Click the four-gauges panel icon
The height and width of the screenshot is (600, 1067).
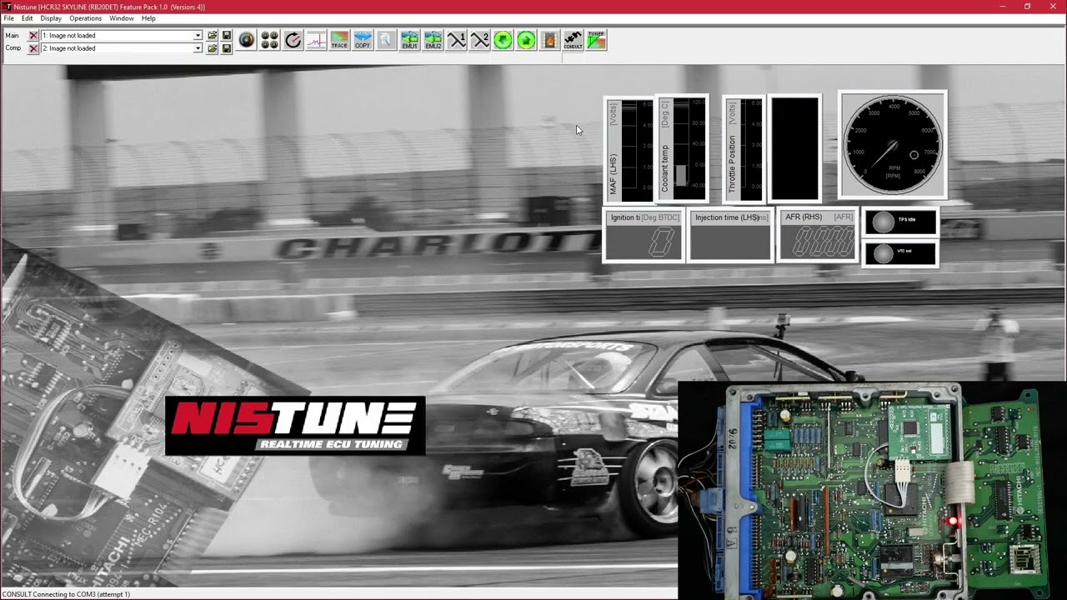(x=269, y=40)
